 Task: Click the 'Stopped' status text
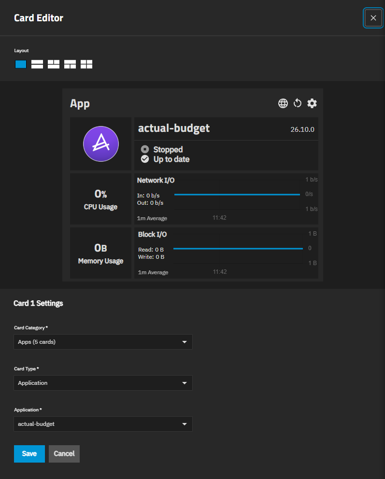168,149
